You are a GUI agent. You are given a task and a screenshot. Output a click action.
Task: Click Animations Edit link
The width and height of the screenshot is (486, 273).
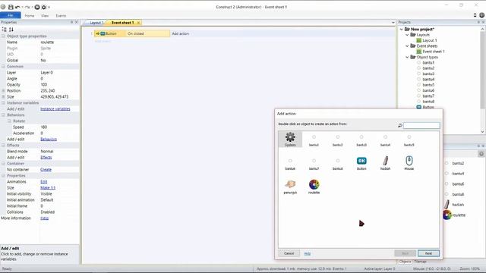44,182
